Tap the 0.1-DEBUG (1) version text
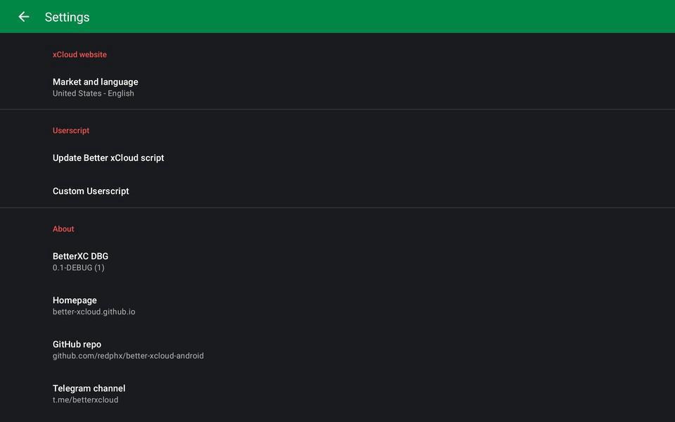675x422 pixels. point(78,267)
